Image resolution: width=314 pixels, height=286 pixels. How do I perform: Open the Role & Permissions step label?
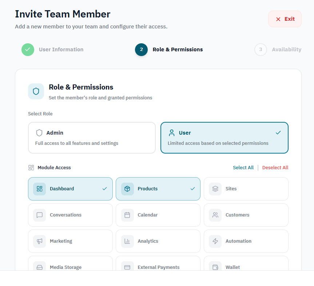pyautogui.click(x=178, y=49)
